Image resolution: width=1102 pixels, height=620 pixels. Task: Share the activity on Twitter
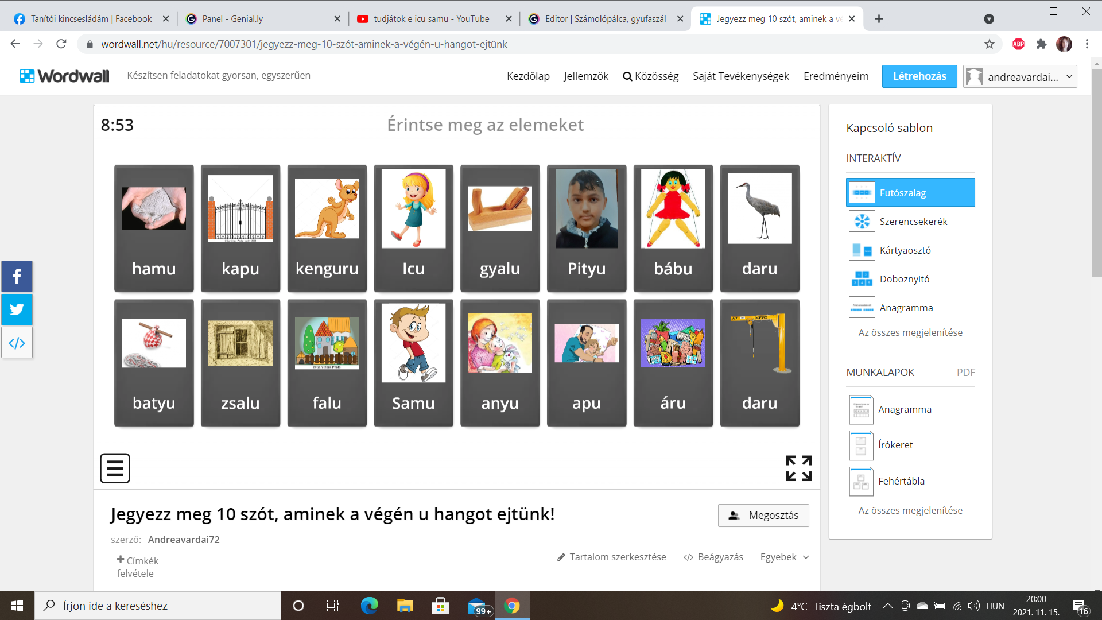[17, 309]
